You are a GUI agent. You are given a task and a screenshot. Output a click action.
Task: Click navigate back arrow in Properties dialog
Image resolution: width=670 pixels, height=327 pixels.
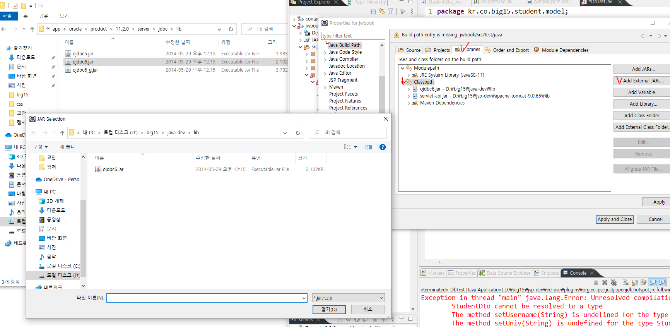tap(643, 36)
